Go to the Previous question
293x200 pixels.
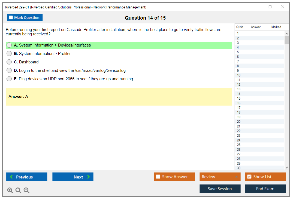coord(27,177)
